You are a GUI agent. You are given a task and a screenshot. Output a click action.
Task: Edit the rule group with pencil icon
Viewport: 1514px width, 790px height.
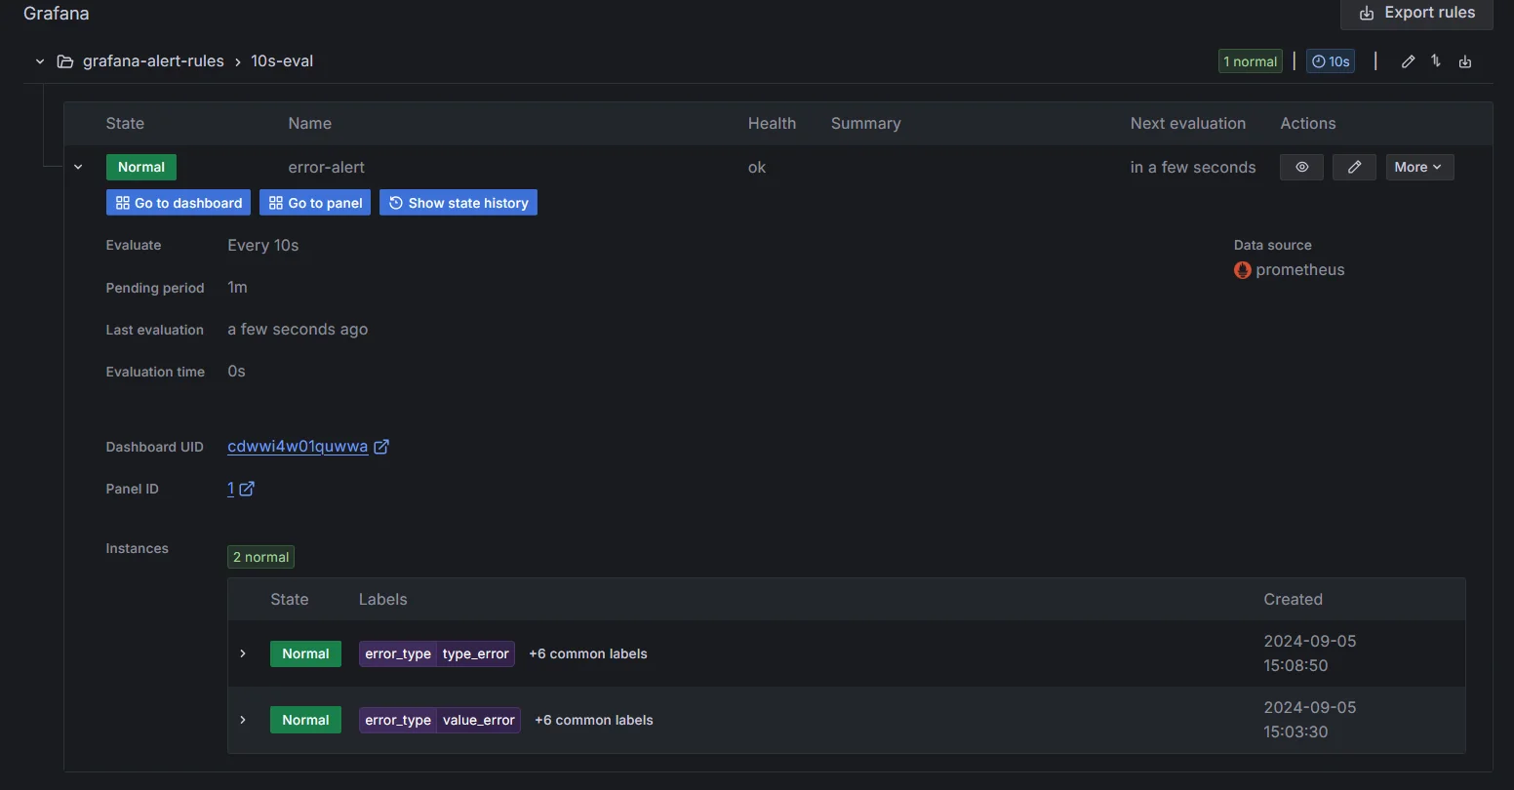point(1408,61)
